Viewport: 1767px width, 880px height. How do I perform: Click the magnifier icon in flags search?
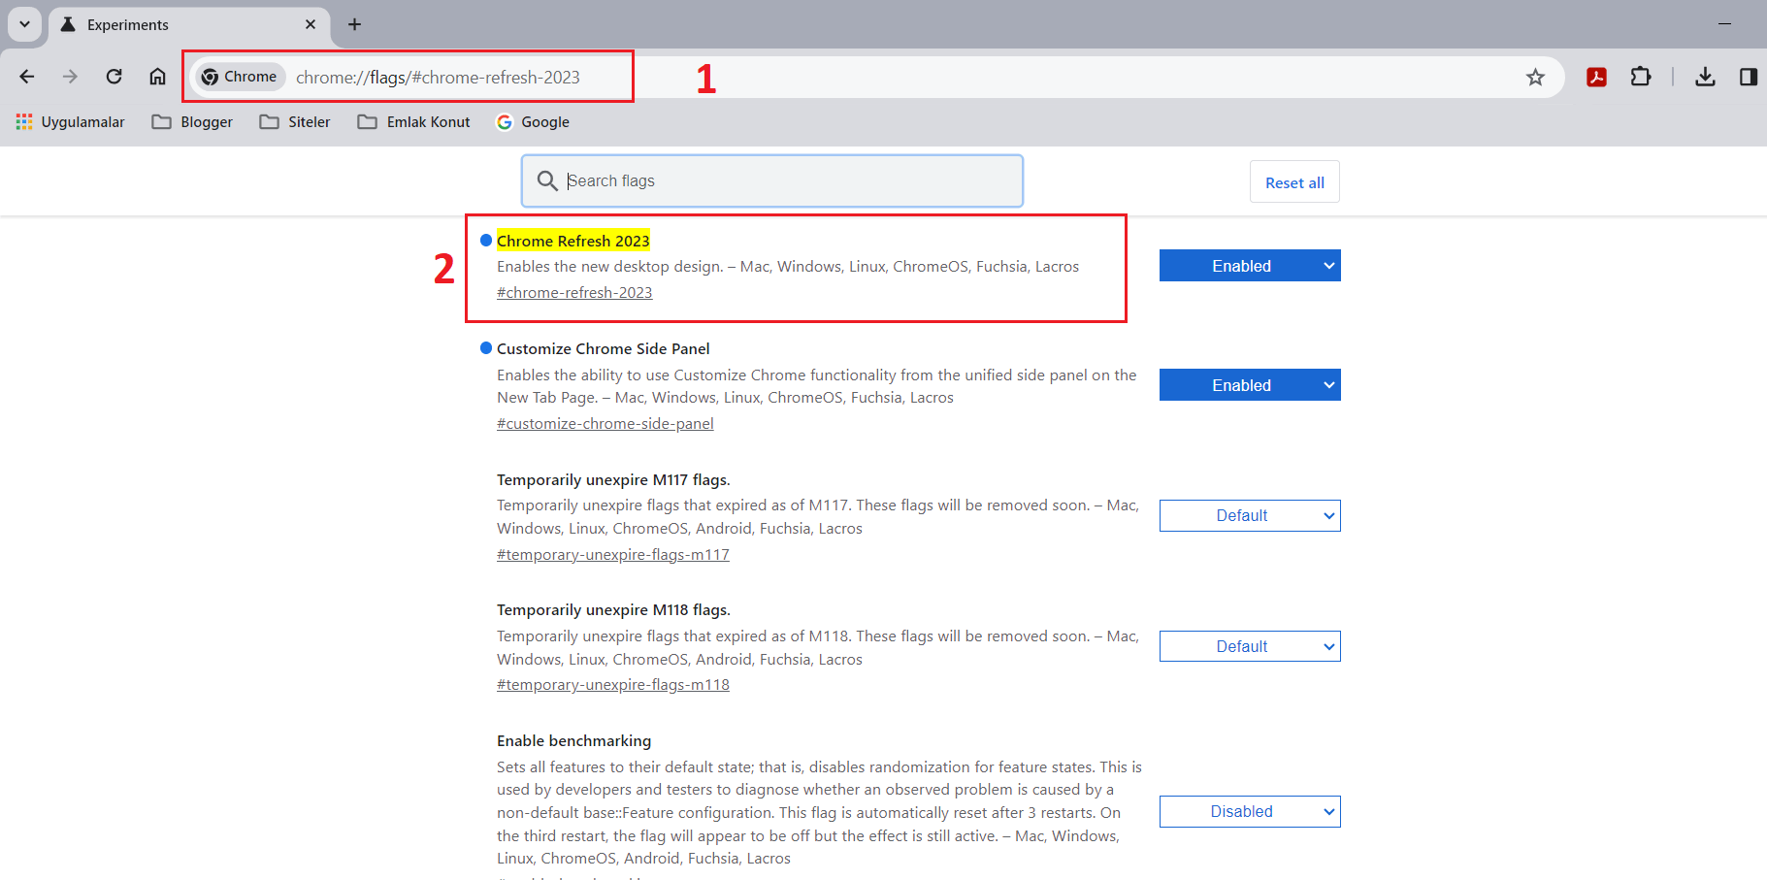[x=547, y=180]
